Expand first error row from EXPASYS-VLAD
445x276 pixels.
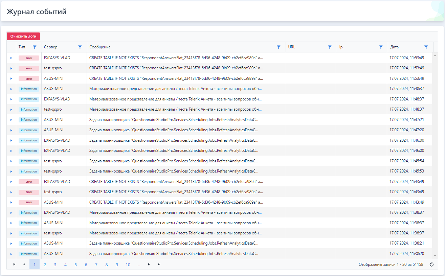[11, 58]
